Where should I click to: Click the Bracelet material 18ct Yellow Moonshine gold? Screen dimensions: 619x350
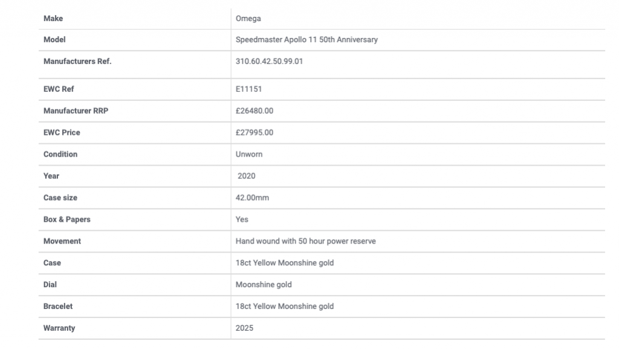[284, 306]
